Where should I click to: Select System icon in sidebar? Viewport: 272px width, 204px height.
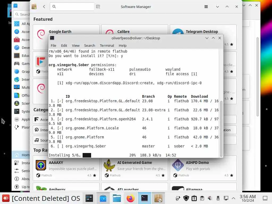point(17,111)
